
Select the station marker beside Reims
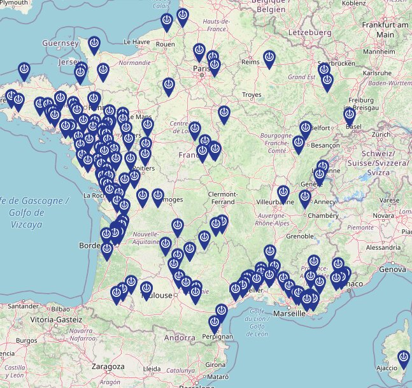(269, 59)
